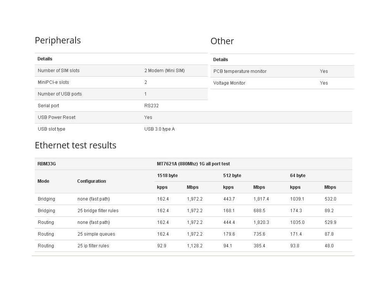
Task: Click the Serial port RS232 value
Action: coord(152,106)
